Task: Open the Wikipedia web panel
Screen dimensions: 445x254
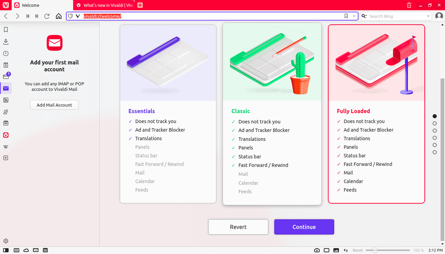Action: coord(6,147)
